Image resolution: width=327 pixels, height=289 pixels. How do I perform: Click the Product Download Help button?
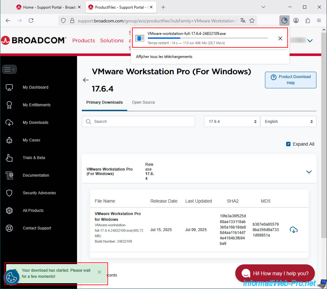290,80
